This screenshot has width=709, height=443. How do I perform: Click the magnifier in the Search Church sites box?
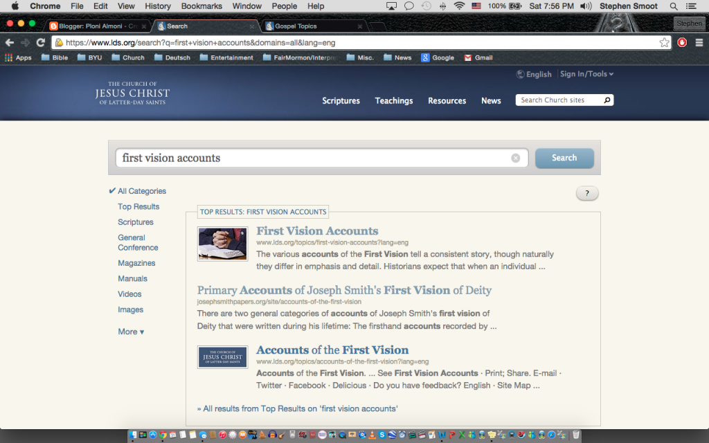607,100
